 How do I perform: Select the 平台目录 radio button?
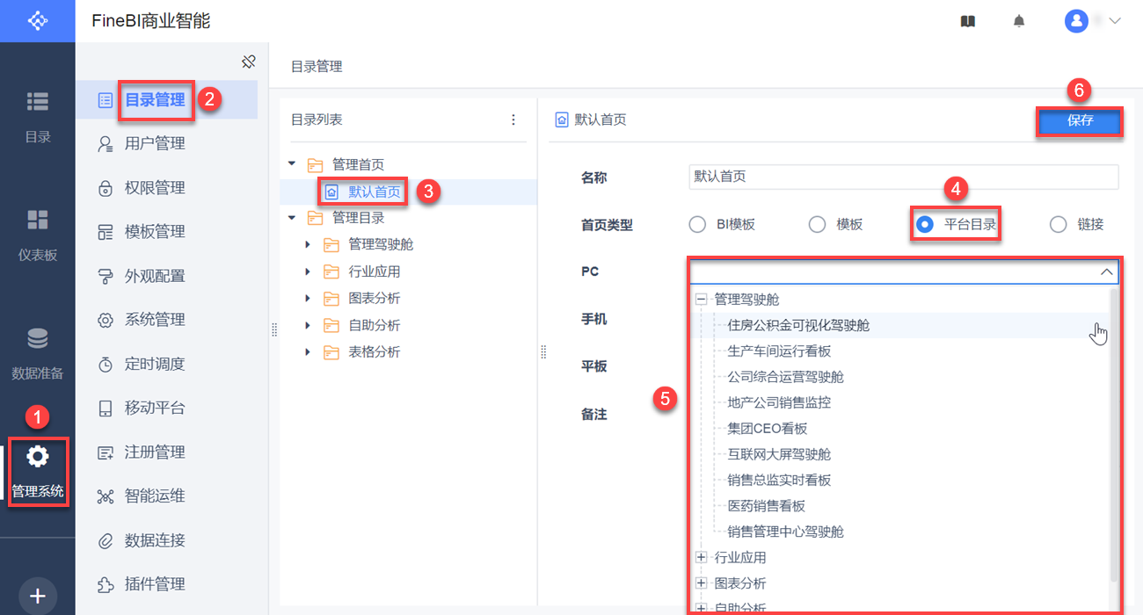point(924,224)
